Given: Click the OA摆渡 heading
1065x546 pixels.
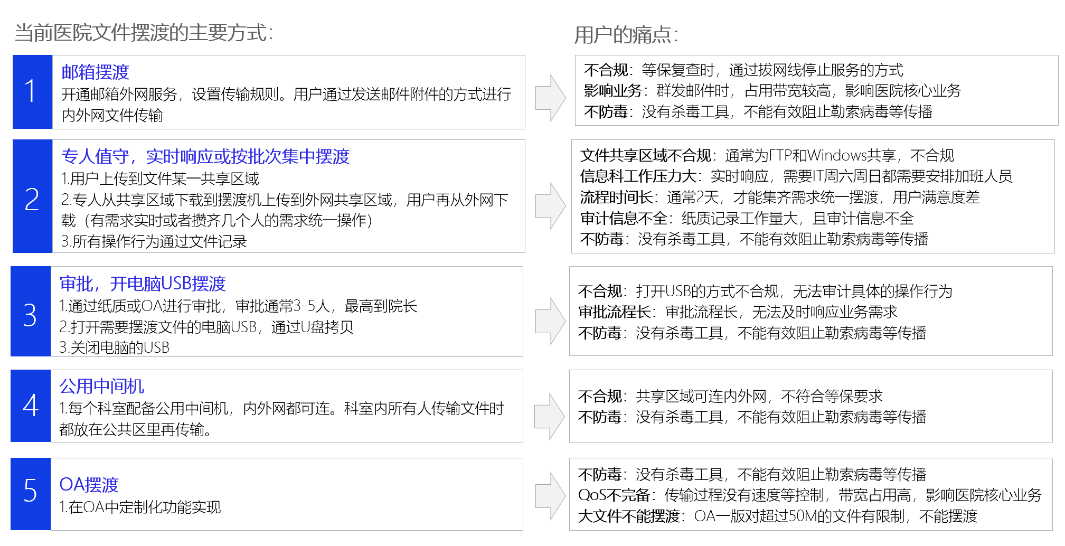Looking at the screenshot, I should pos(89,484).
